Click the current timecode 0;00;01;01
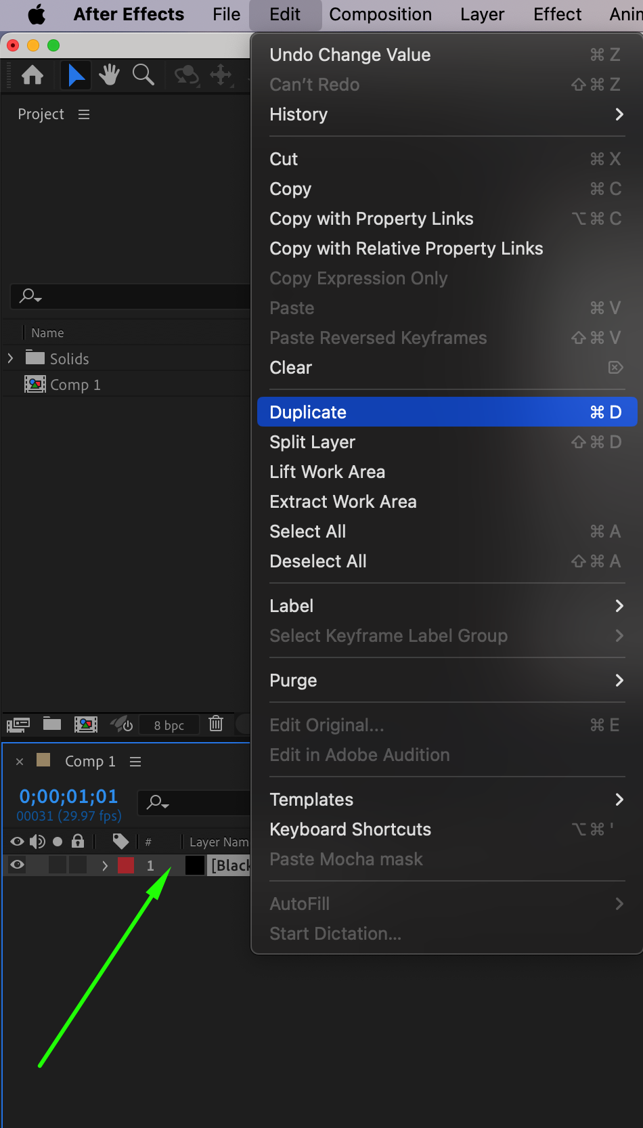Screen dimensions: 643x1128 pos(68,796)
